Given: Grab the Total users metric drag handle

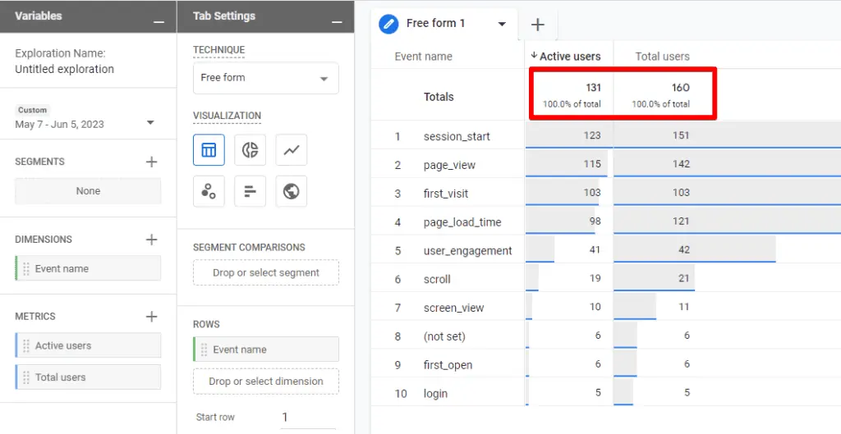Looking at the screenshot, I should click(x=25, y=377).
